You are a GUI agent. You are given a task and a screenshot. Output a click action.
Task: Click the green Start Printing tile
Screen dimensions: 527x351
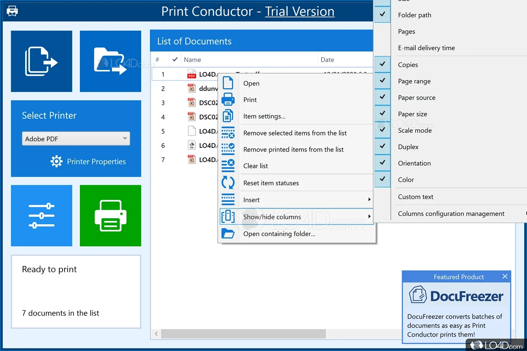[x=110, y=215]
